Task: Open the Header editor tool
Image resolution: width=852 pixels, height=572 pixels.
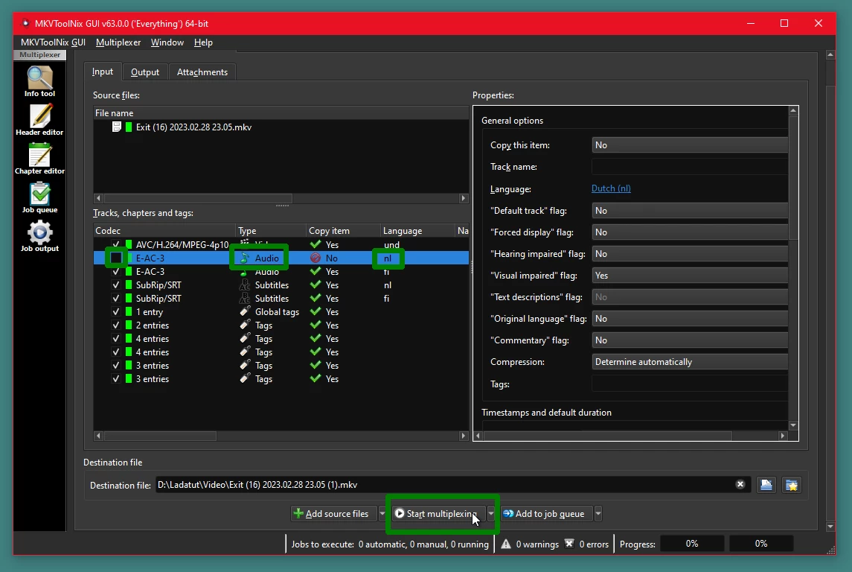Action: tap(39, 119)
